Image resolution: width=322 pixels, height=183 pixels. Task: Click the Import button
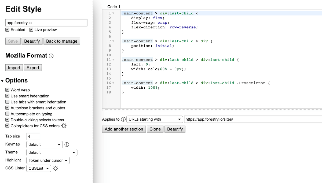click(14, 68)
